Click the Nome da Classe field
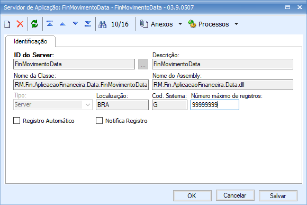 click(x=81, y=85)
